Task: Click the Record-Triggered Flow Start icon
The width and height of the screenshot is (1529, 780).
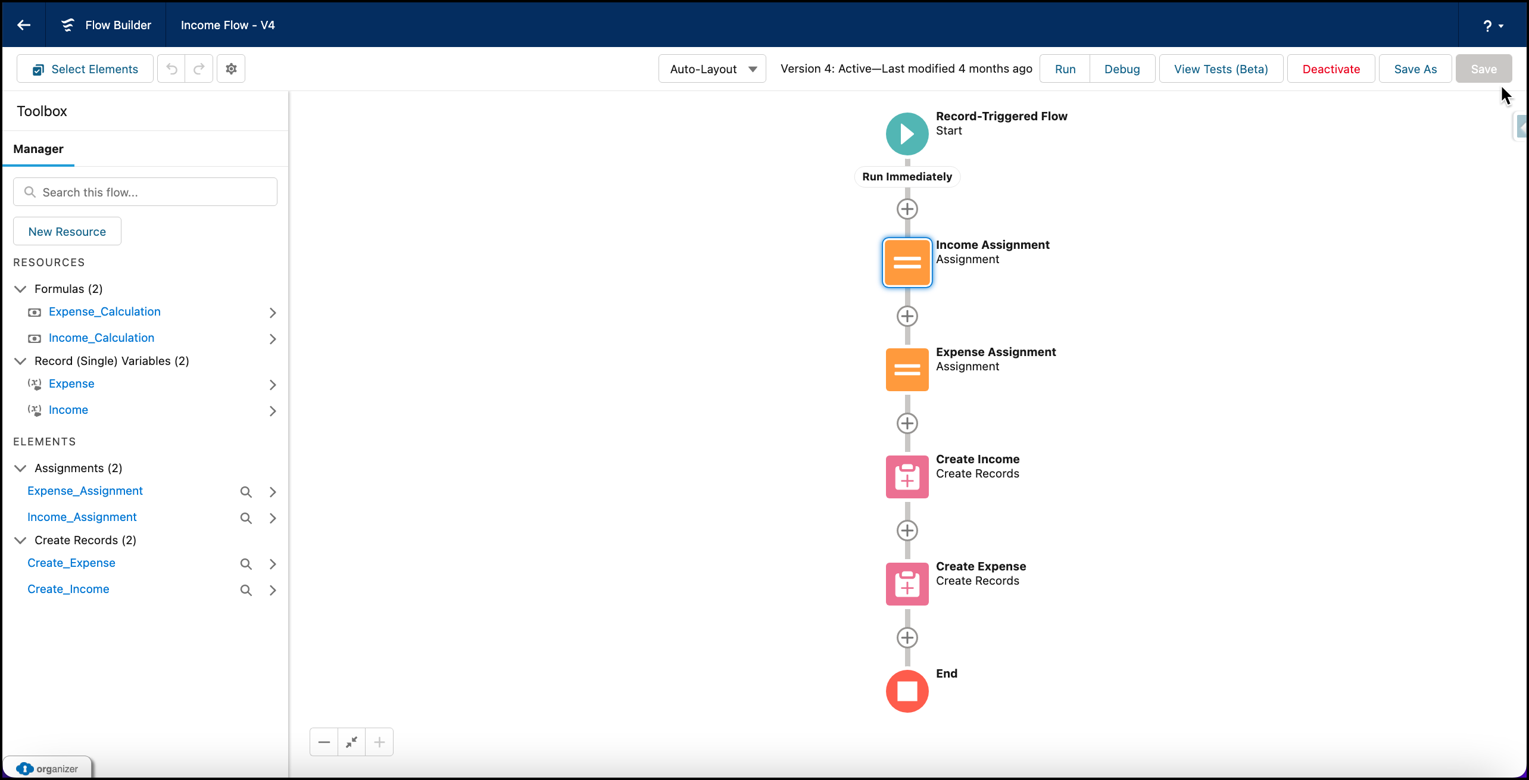Action: (907, 134)
